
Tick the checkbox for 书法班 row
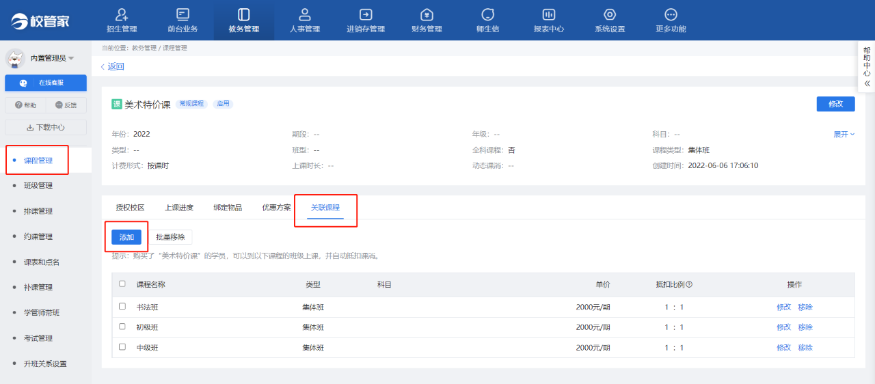122,307
